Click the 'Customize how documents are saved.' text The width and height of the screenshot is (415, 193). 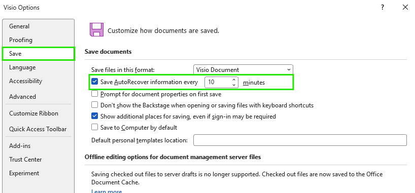point(163,31)
